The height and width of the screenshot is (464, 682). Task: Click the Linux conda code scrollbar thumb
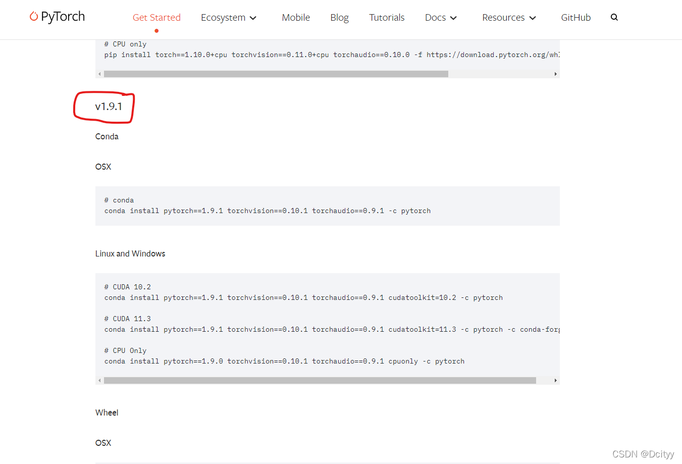(x=320, y=380)
